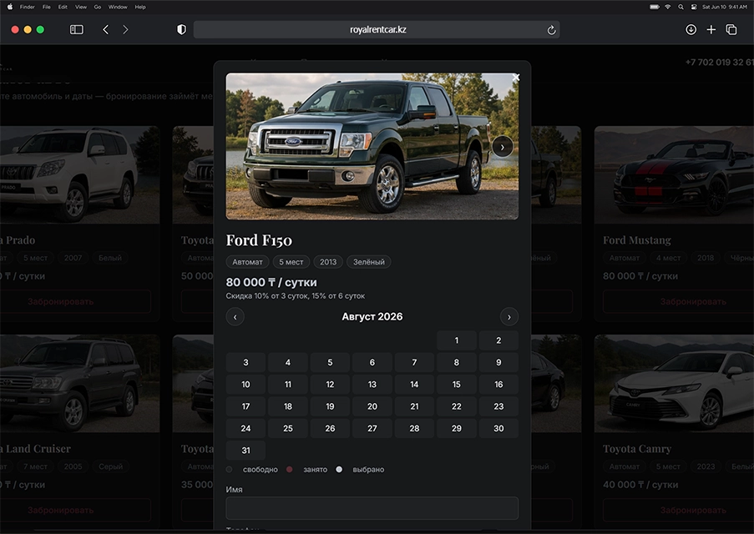754x534 pixels.
Task: Close the Ford F150 booking modal
Action: [x=516, y=78]
